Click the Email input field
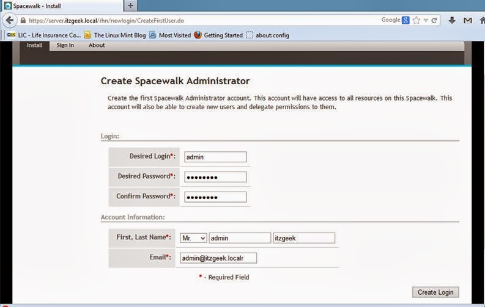Screen dimensions: 485x307 (x=218, y=258)
